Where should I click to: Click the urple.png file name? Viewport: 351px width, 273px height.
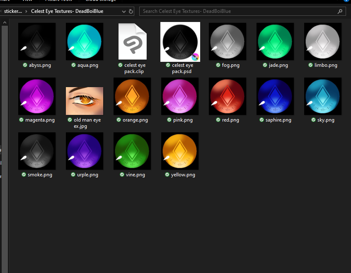pyautogui.click(x=87, y=175)
